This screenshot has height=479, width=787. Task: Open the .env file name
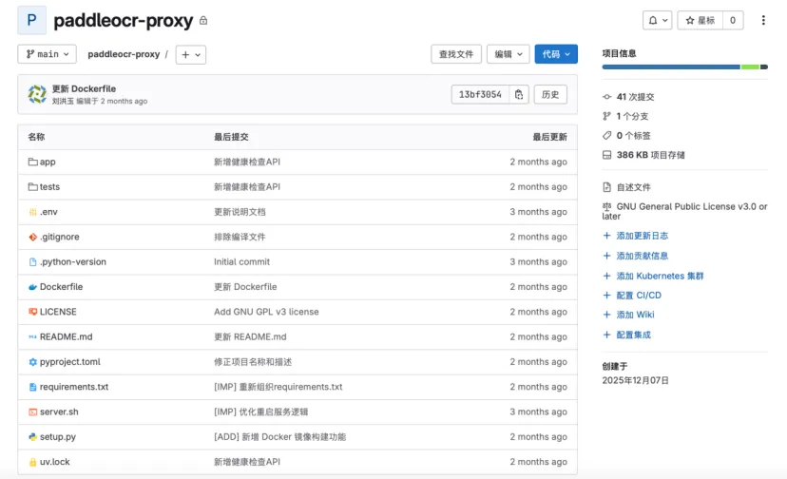48,212
